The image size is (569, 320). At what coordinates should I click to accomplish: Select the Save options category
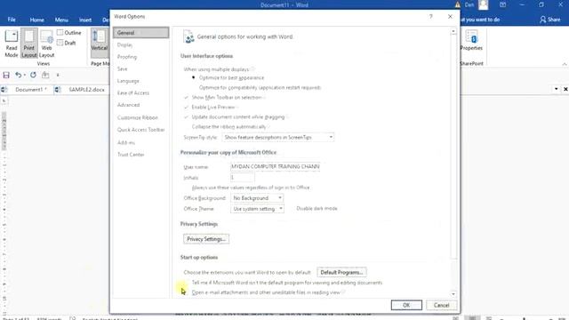140,68
